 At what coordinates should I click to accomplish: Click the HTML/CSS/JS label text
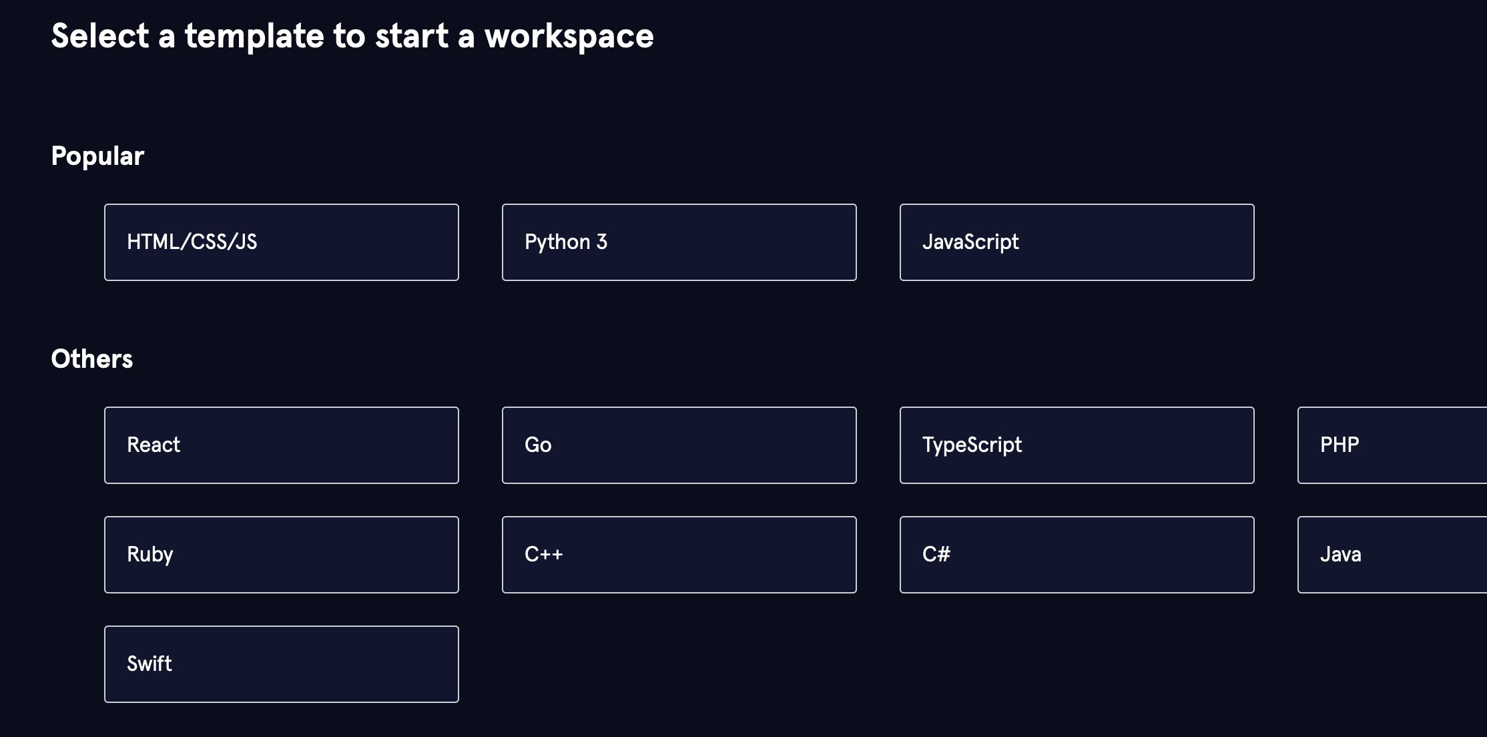click(192, 242)
